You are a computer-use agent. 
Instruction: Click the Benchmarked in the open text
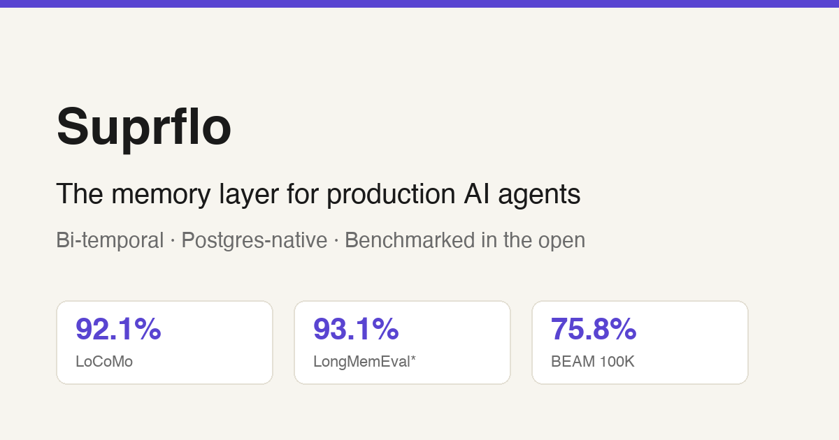(x=465, y=240)
